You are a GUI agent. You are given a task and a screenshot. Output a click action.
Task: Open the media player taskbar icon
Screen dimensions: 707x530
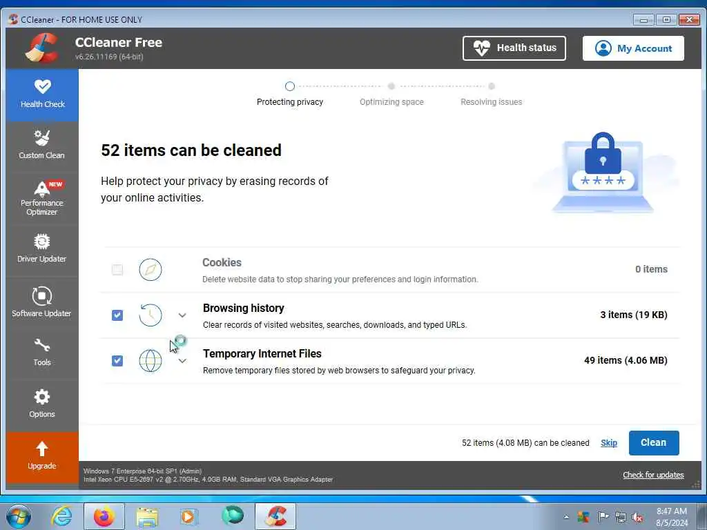pos(188,516)
